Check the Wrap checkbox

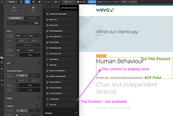tap(30, 80)
